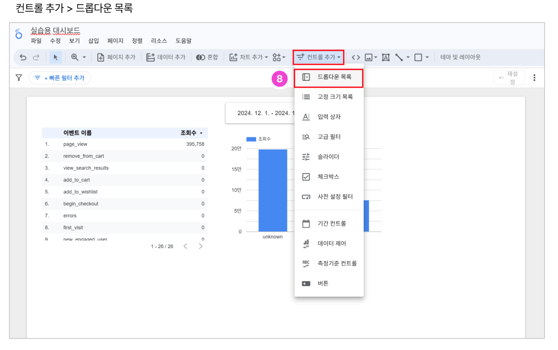Click add_to_wishlist table row
Screen dimensions: 558x350
coord(124,192)
